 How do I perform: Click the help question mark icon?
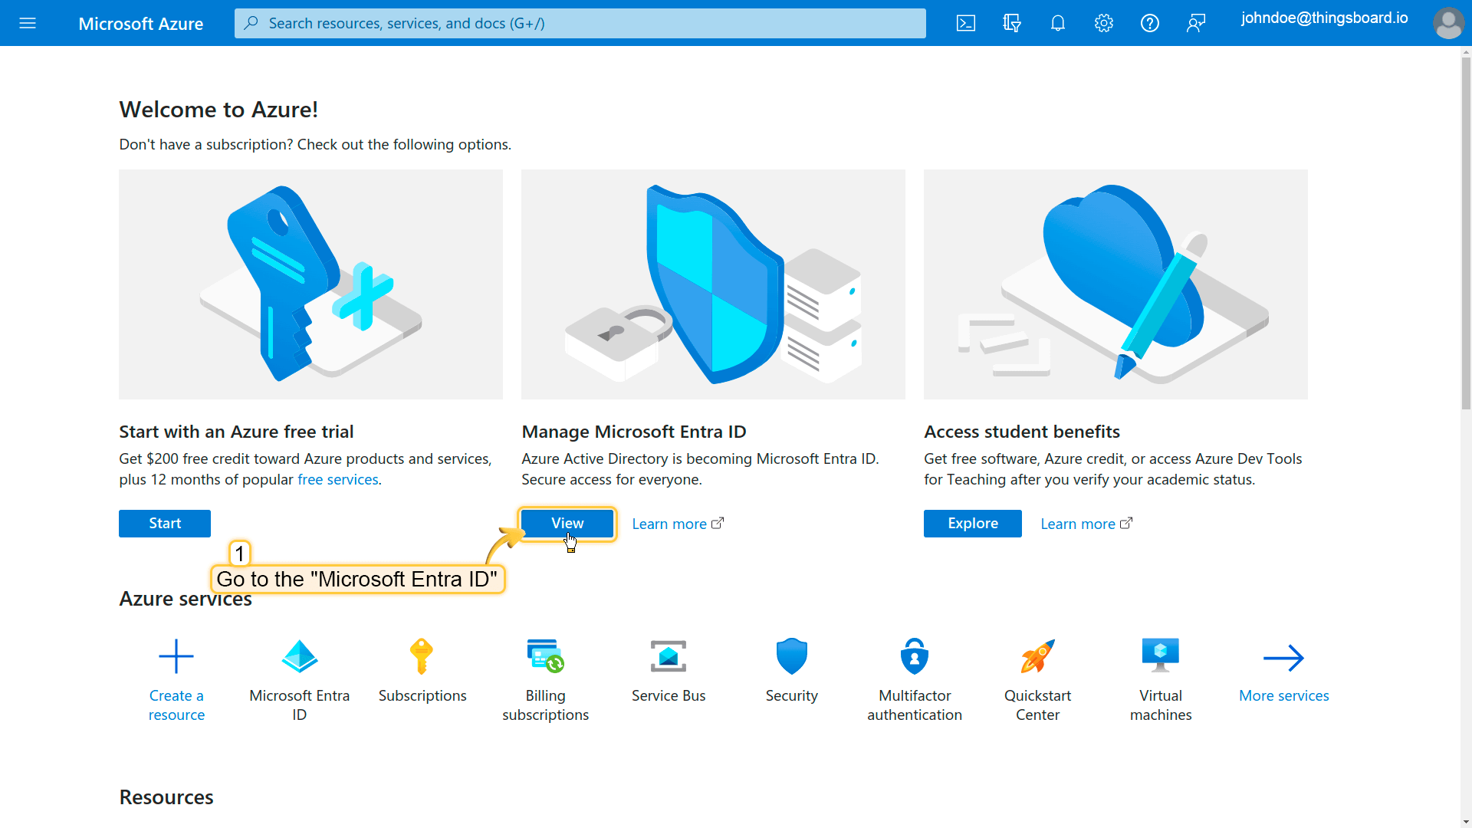click(1150, 23)
